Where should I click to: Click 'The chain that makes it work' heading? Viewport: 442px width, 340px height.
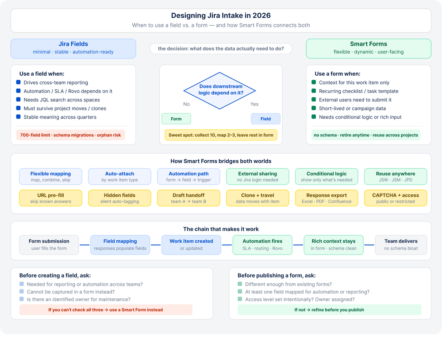[221, 229]
